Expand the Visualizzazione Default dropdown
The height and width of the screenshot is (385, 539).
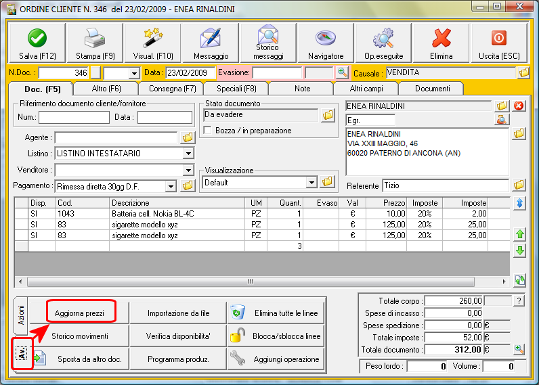311,182
